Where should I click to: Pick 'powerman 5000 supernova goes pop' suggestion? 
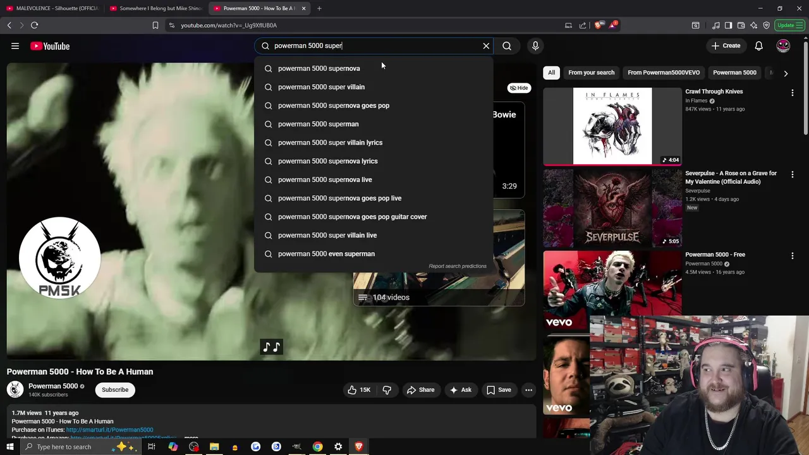click(x=373, y=106)
